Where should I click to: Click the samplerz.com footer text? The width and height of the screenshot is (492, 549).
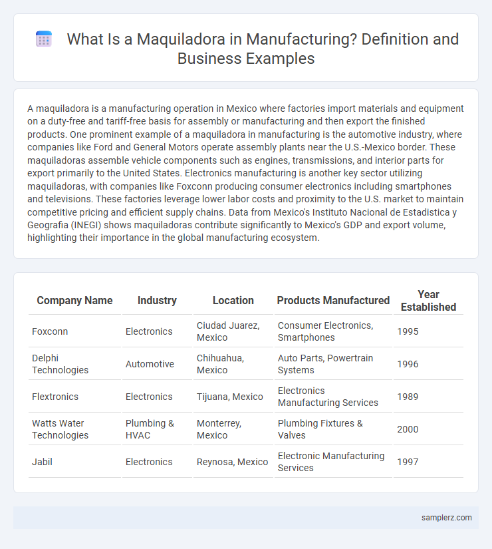pos(447,518)
